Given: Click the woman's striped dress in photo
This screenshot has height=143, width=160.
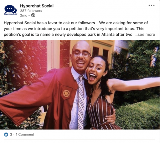Looking at the screenshot, I should (101, 112).
